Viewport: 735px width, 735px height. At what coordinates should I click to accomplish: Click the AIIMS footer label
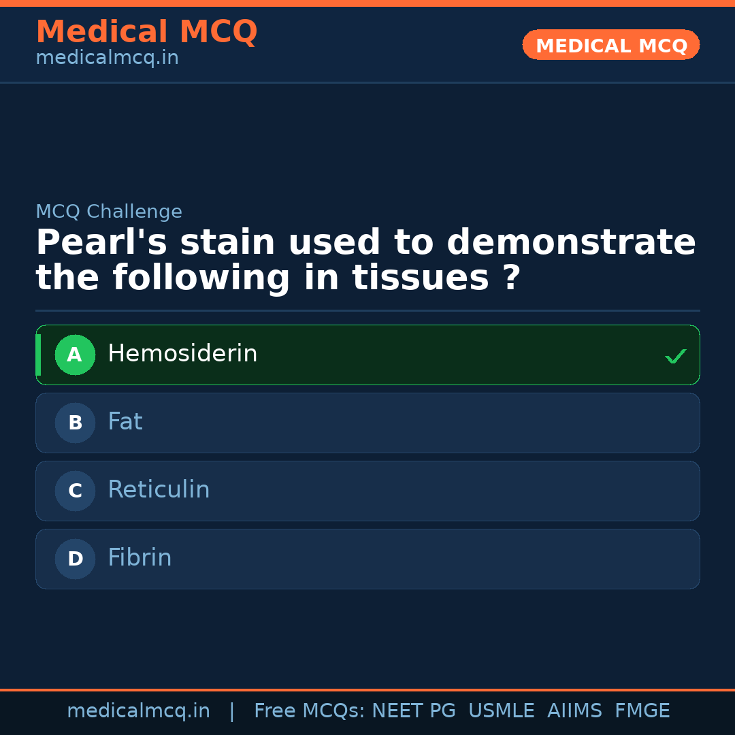(x=575, y=710)
